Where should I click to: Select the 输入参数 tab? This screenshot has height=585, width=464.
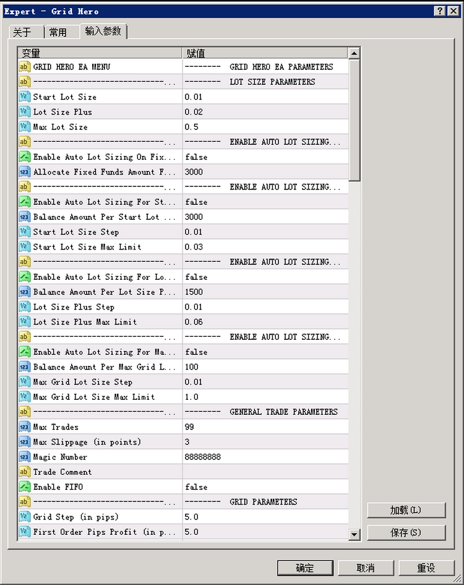103,31
